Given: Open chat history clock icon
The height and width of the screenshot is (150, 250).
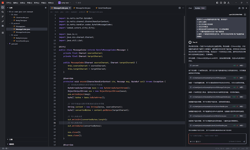Looking at the screenshot, I should (243, 8).
